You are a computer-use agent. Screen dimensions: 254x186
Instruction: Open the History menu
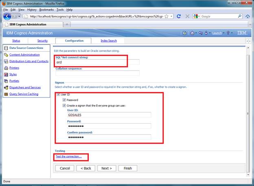32,10
